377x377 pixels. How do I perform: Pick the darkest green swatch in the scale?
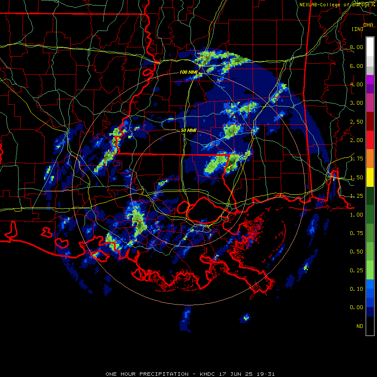coord(370,196)
